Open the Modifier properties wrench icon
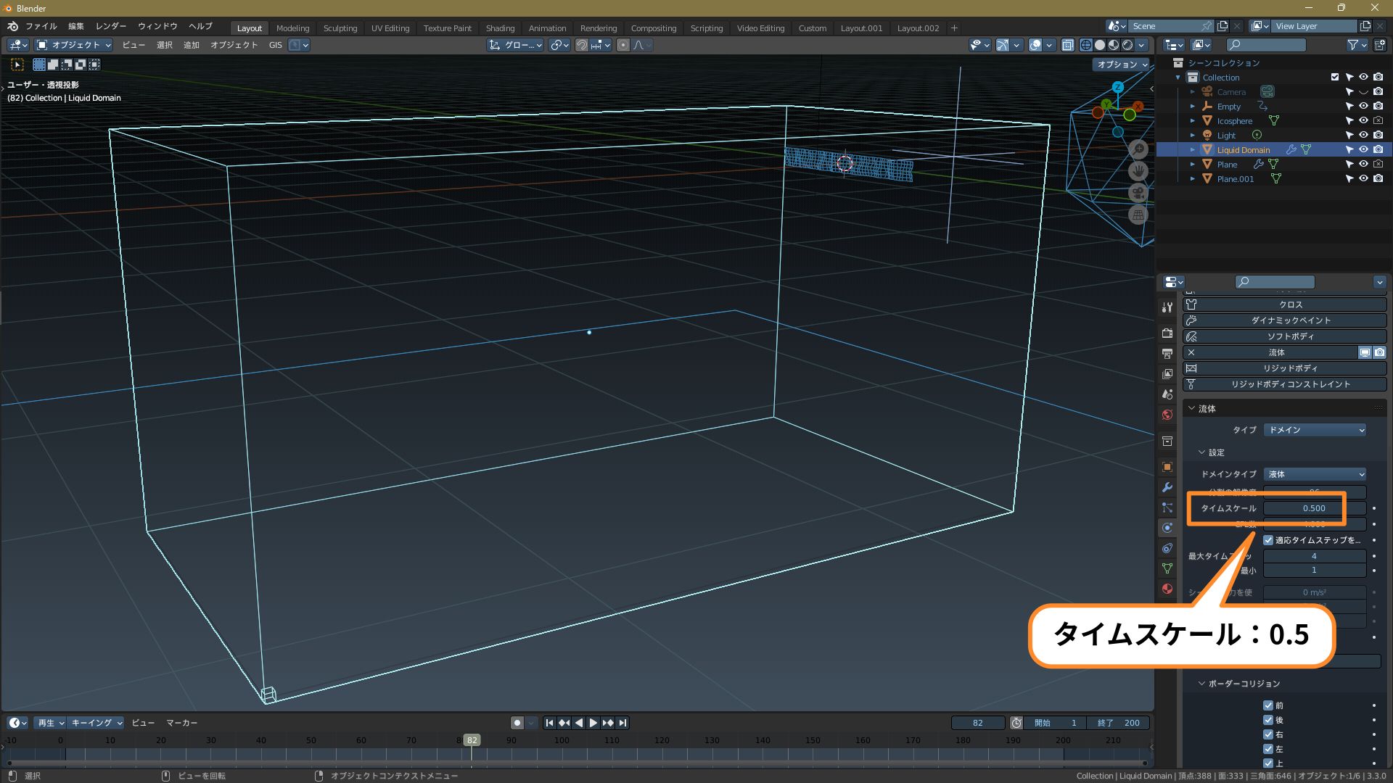The height and width of the screenshot is (783, 1393). point(1167,487)
